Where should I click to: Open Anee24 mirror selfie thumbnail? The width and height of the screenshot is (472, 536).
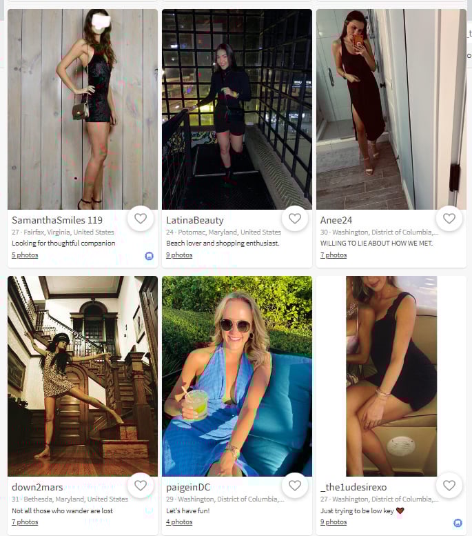tap(391, 109)
